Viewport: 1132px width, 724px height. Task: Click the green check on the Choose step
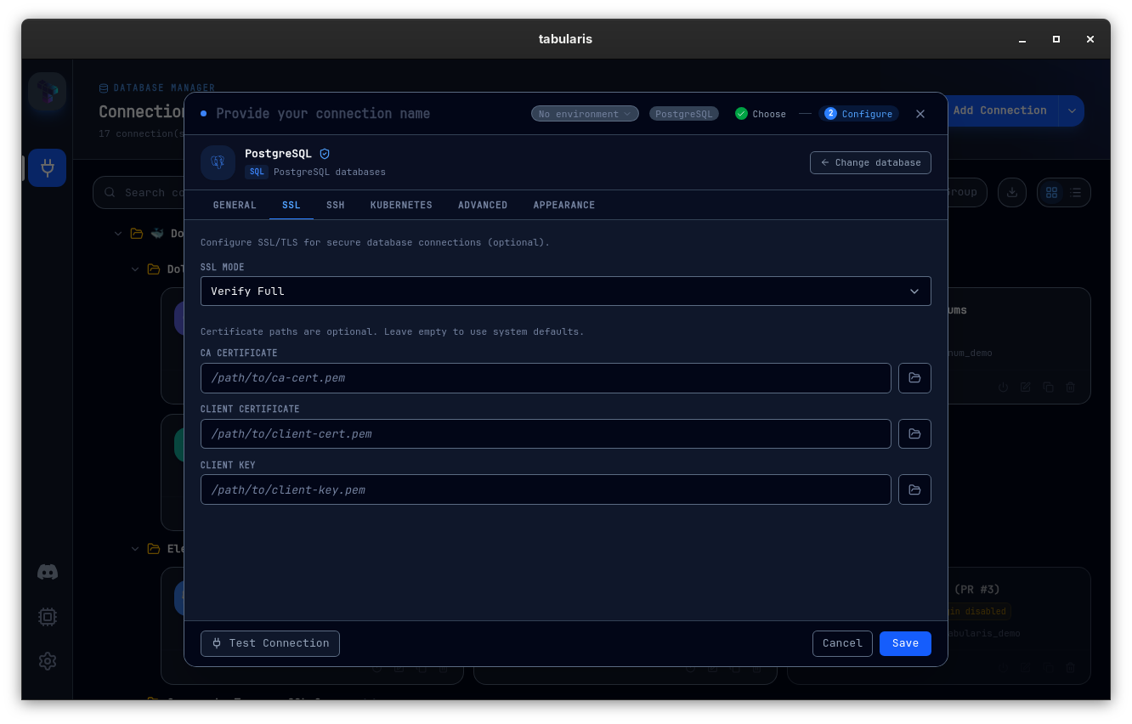(x=741, y=114)
